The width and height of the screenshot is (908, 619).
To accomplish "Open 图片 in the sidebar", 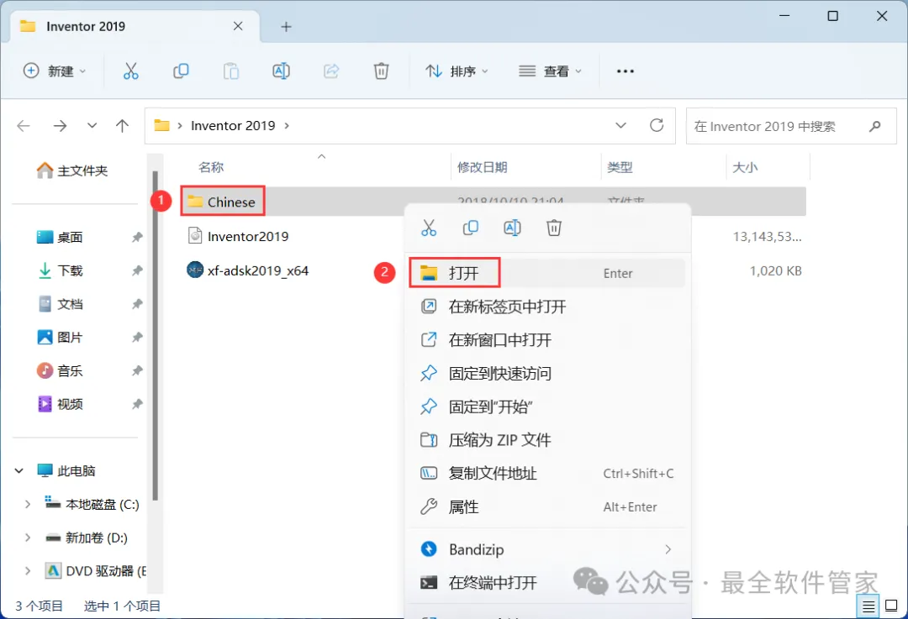I will [x=61, y=338].
